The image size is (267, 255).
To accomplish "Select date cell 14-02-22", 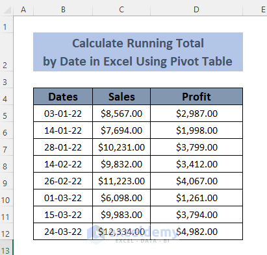I will point(63,164).
